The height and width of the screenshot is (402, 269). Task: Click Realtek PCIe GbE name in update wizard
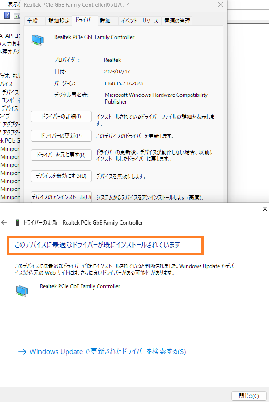coord(80,286)
